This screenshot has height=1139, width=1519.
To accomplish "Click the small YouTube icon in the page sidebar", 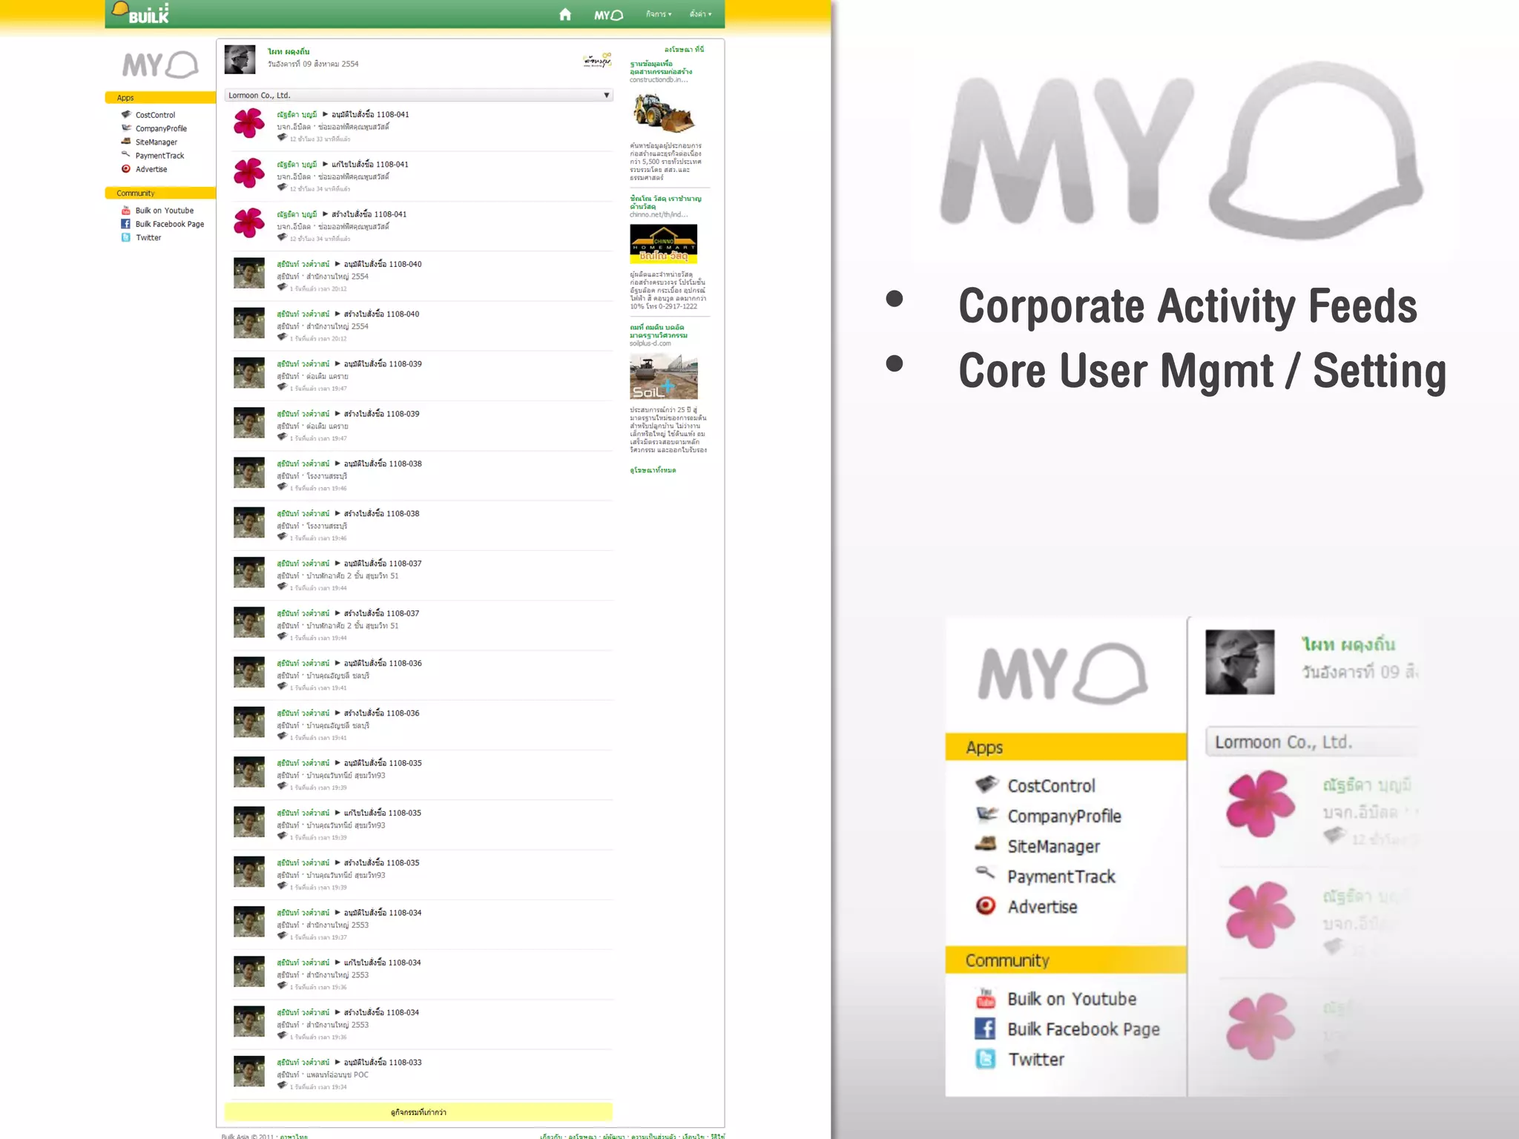I will [x=126, y=210].
